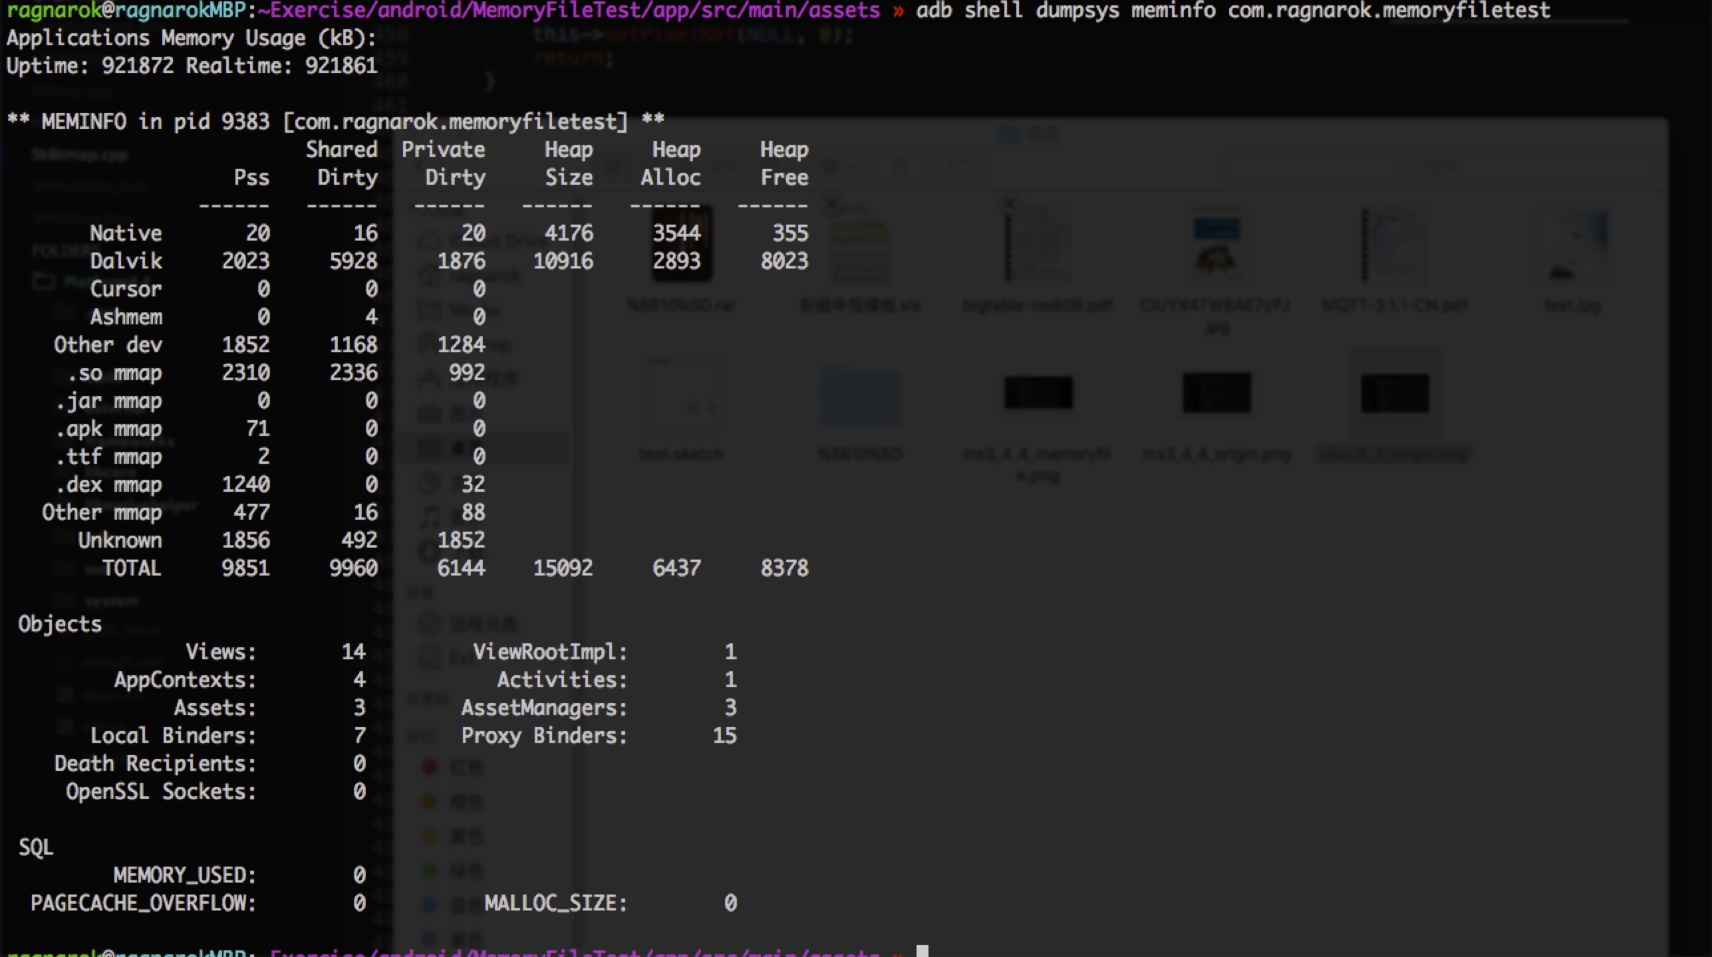
Task: Click the Dalvik heap free value 8023
Action: (x=784, y=261)
